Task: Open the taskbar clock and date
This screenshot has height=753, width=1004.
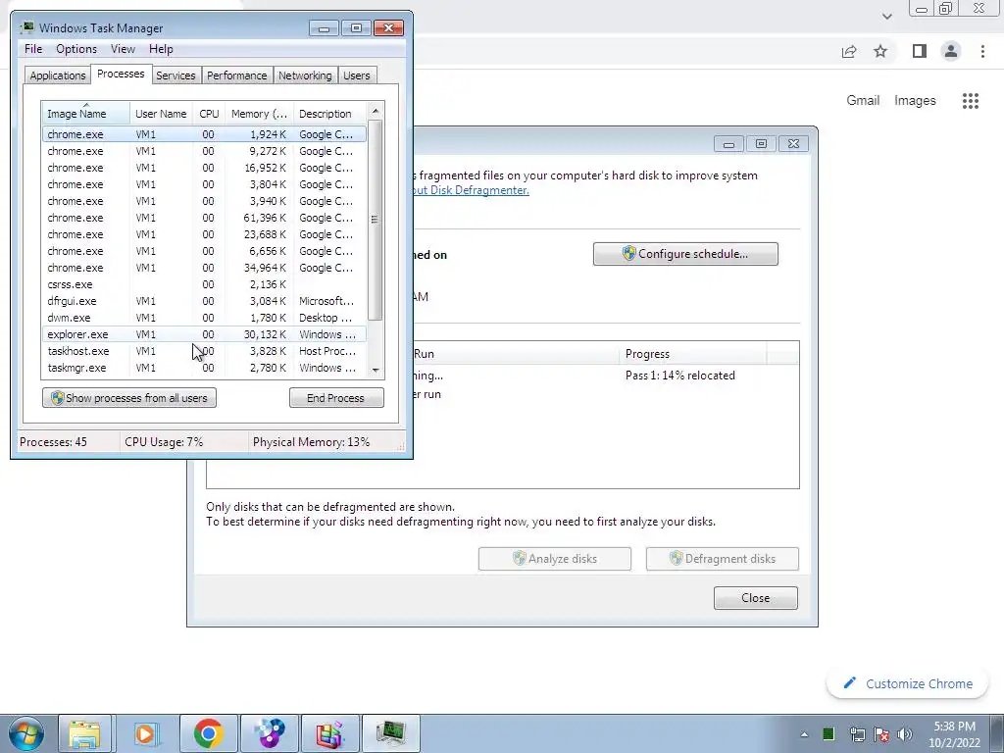Action: click(954, 734)
